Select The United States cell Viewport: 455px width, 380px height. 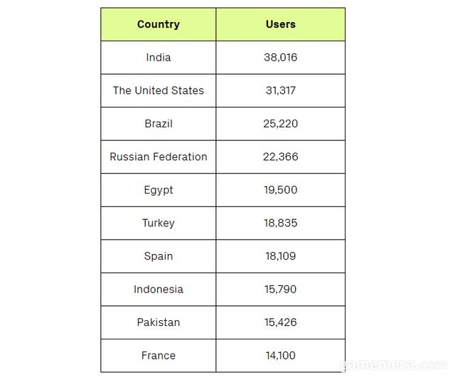[x=158, y=90]
